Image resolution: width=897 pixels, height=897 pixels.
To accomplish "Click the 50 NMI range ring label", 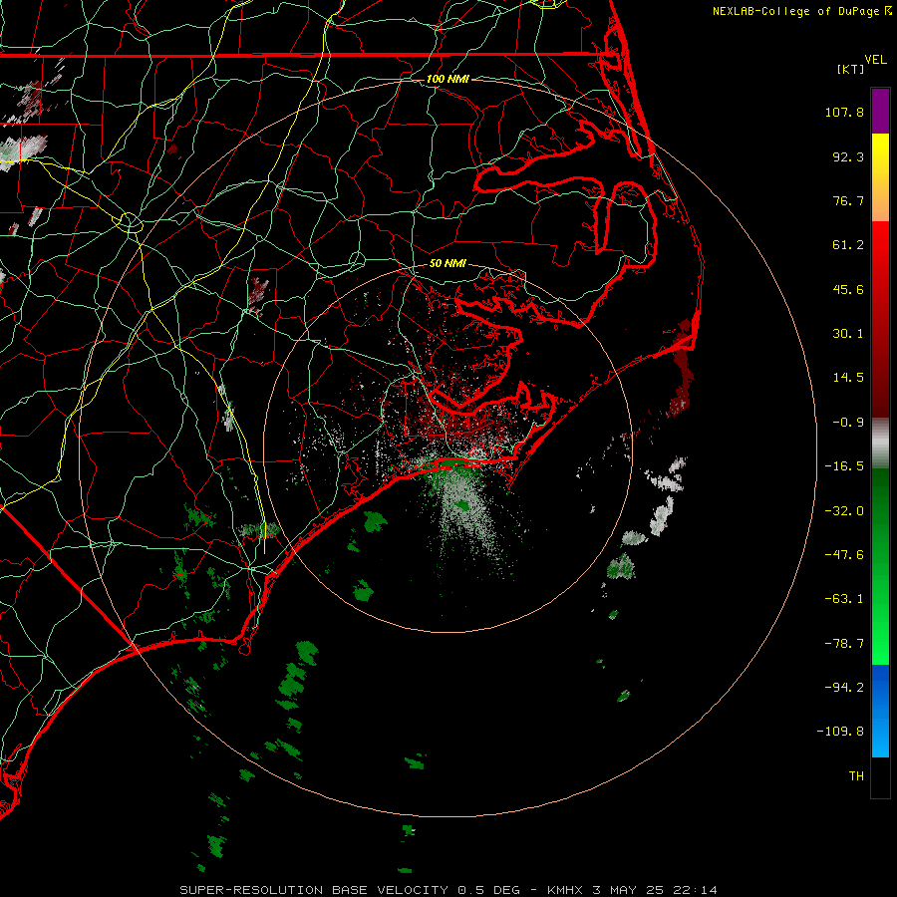I will tap(448, 263).
